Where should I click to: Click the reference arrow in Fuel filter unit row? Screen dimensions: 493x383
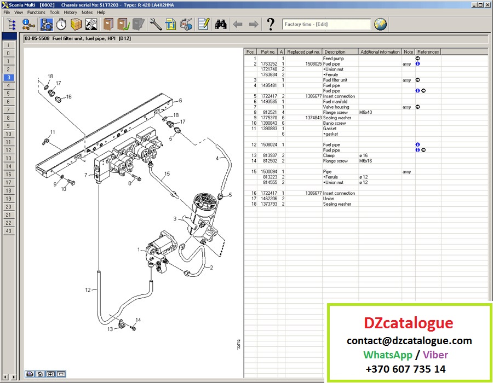click(x=417, y=80)
